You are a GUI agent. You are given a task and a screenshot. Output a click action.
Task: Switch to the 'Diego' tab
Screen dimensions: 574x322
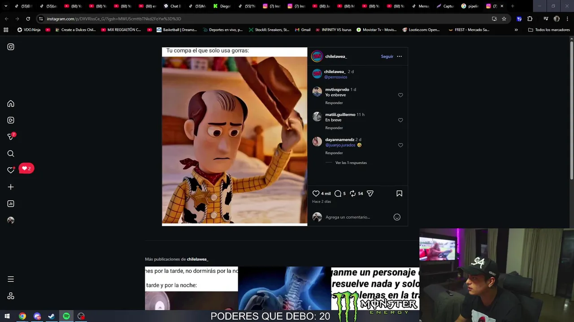click(222, 6)
